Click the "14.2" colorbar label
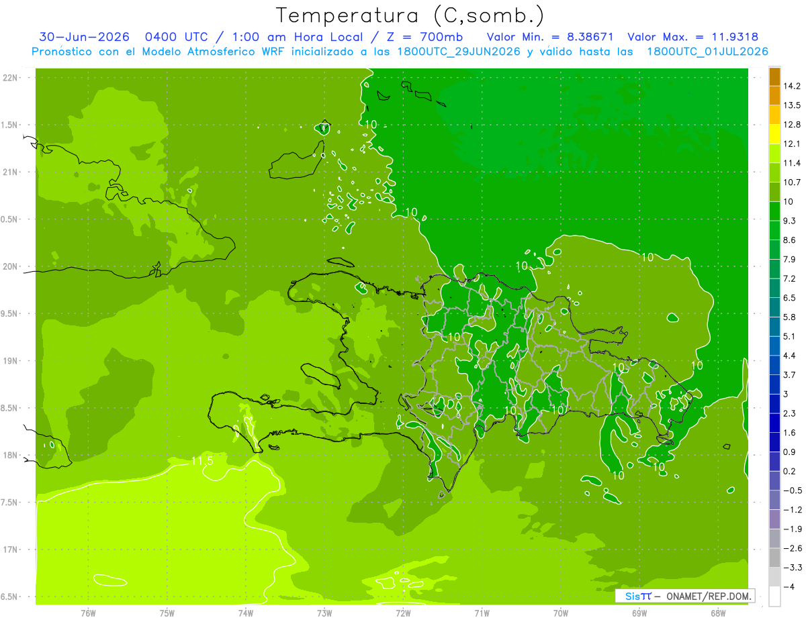This screenshot has height=622, width=806. (x=793, y=86)
